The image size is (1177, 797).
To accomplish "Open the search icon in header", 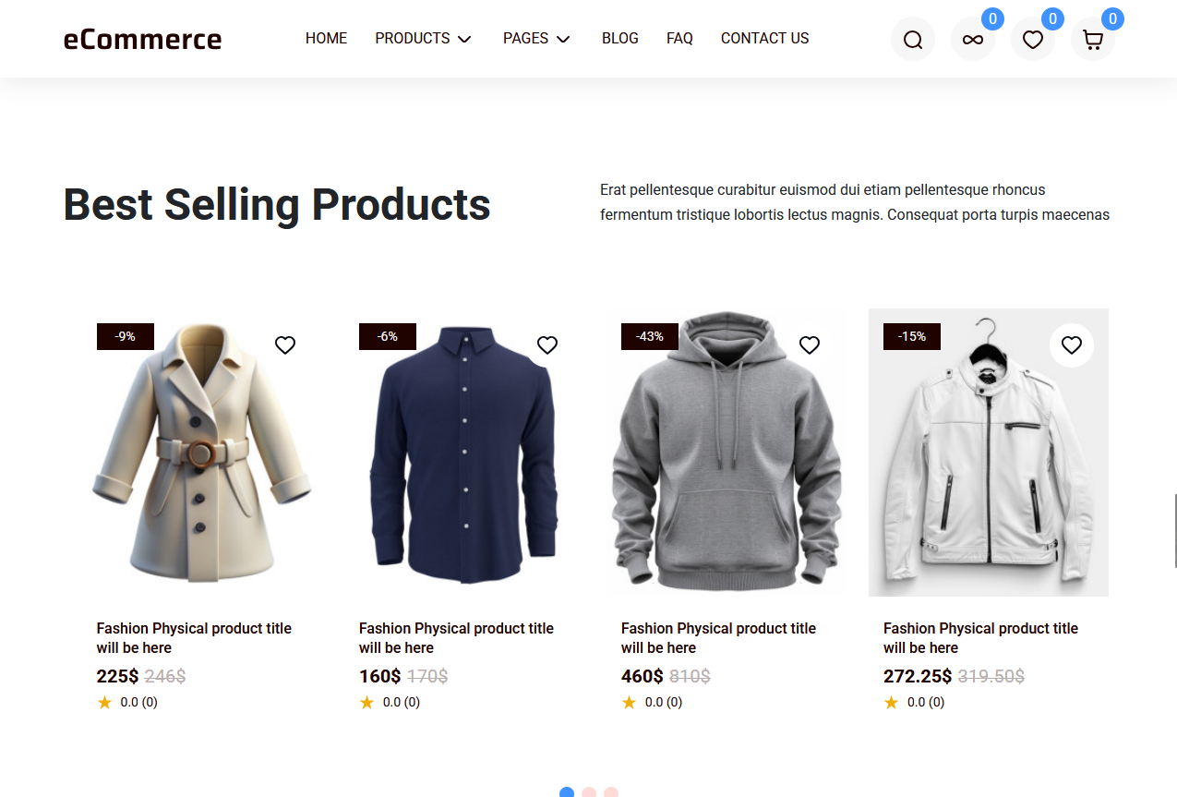I will (x=912, y=40).
